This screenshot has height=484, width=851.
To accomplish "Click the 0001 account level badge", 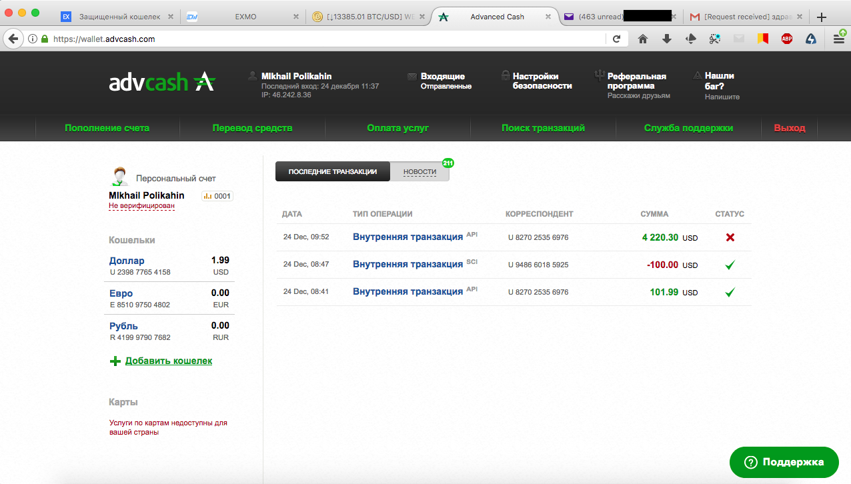I will point(217,196).
